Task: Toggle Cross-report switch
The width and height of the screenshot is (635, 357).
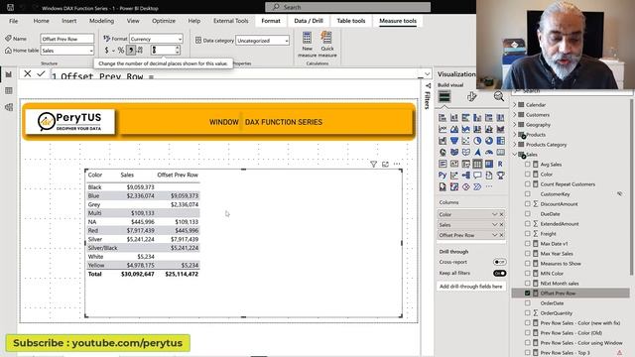Action: 500,262
